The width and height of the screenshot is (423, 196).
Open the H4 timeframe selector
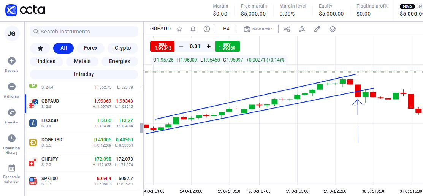point(226,29)
